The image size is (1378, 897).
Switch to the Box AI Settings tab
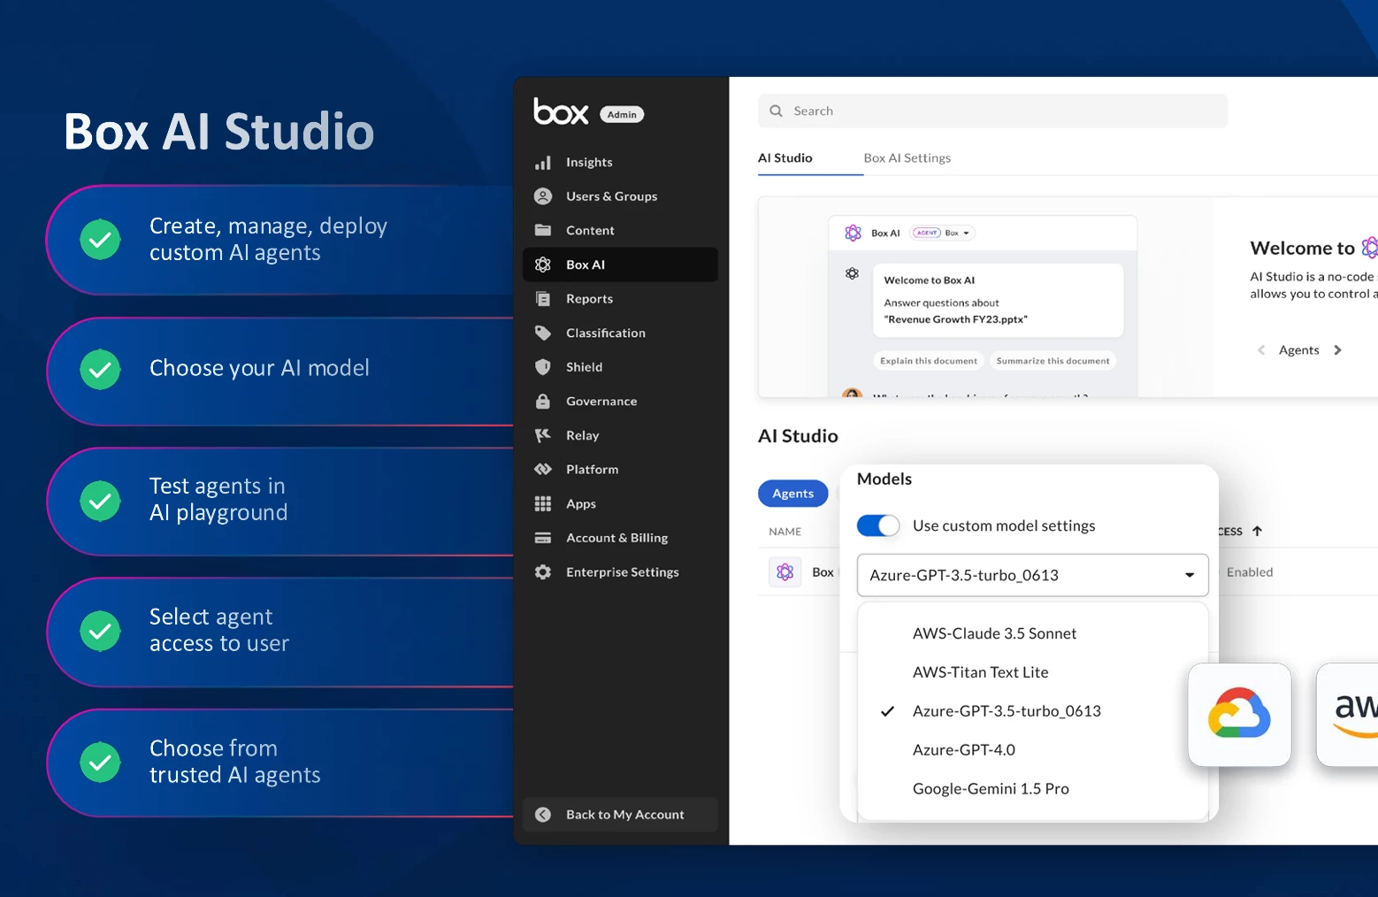[x=907, y=158]
